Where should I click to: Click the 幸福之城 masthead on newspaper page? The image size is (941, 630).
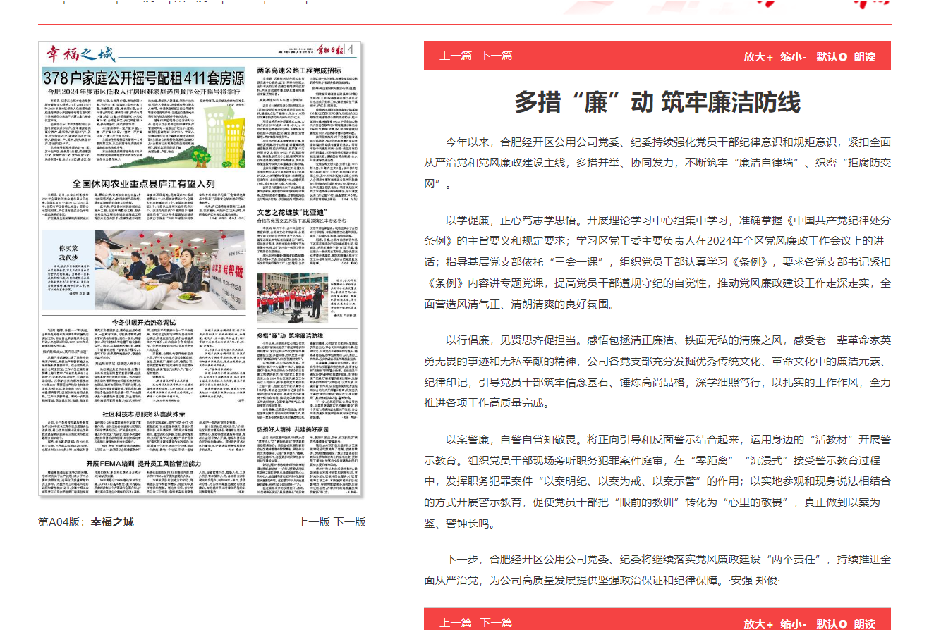point(80,54)
